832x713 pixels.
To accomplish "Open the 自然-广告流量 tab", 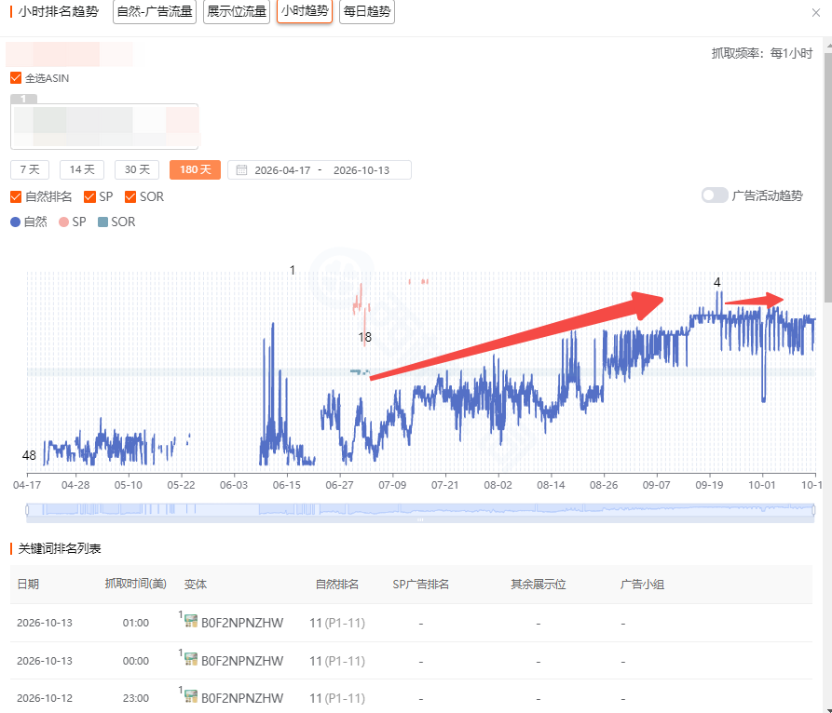I will click(155, 11).
